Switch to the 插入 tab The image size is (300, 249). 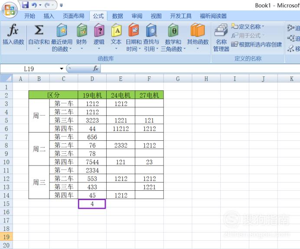[x=49, y=16]
